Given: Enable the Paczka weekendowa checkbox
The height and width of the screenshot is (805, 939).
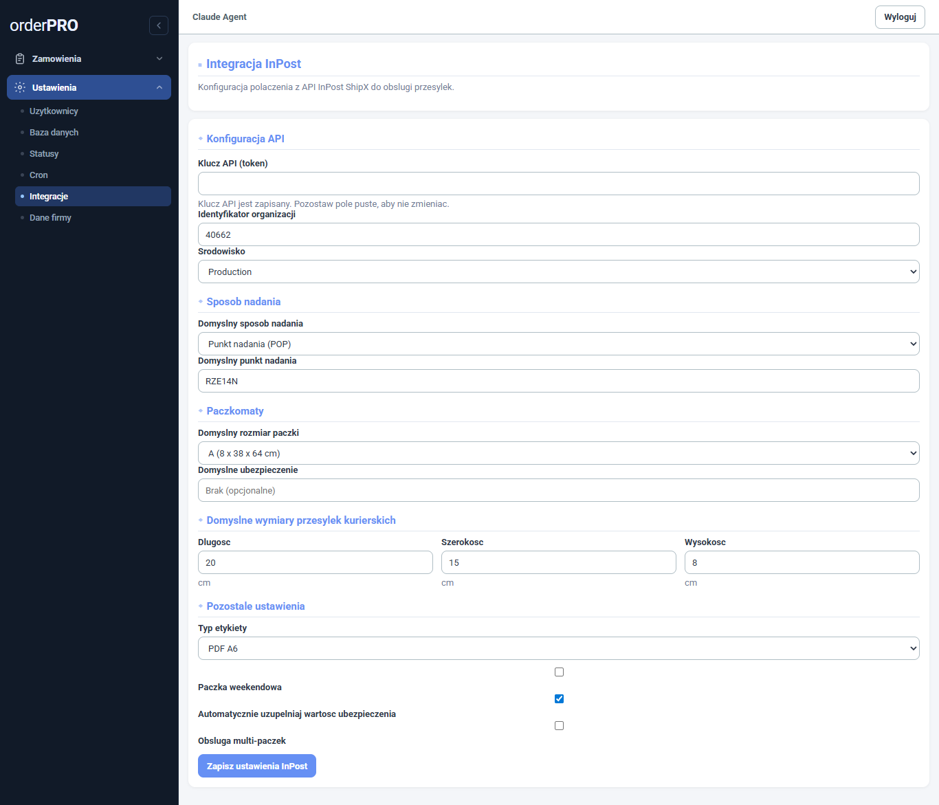Looking at the screenshot, I should pos(559,672).
